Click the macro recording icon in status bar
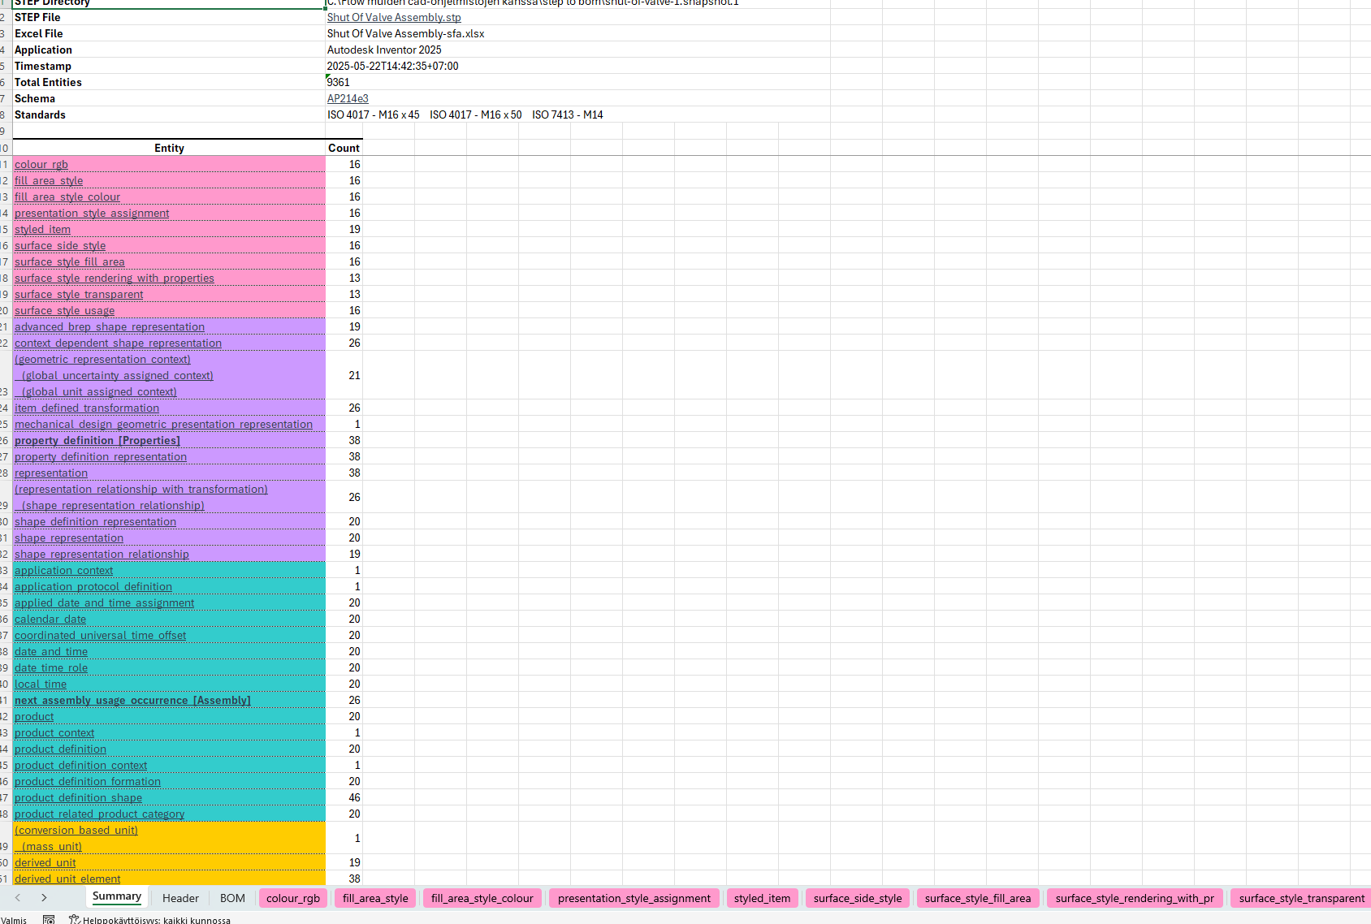The width and height of the screenshot is (1371, 924). click(x=49, y=919)
